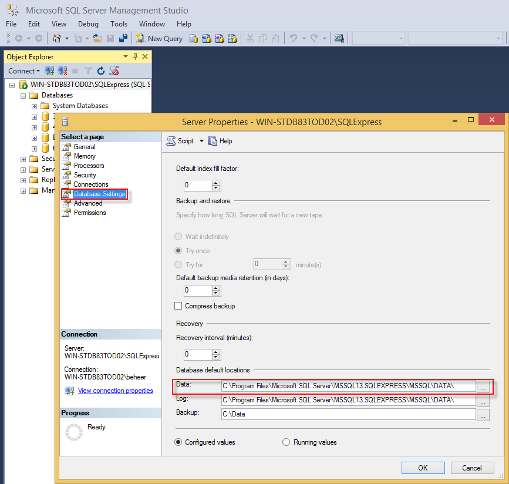509x484 pixels.
Task: Open the View menu
Action: pos(59,24)
